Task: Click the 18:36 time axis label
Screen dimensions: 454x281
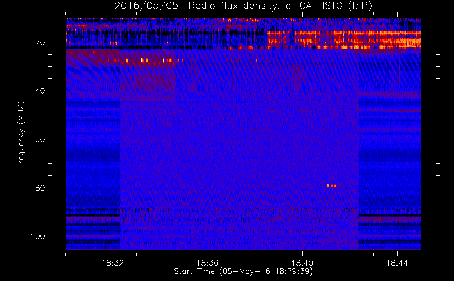Action: coord(208,263)
